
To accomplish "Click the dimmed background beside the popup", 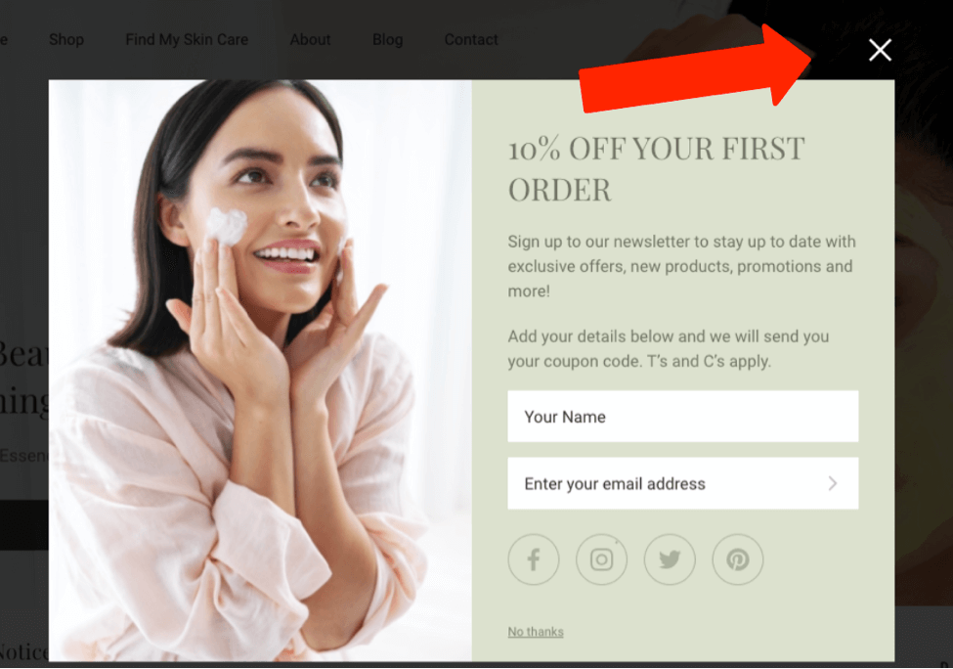I will coord(924,365).
